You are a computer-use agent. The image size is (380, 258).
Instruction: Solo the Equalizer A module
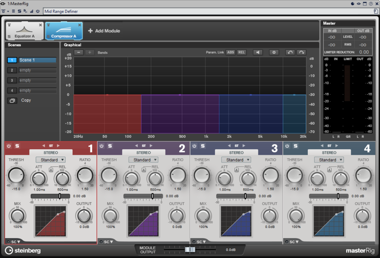click(x=9, y=37)
